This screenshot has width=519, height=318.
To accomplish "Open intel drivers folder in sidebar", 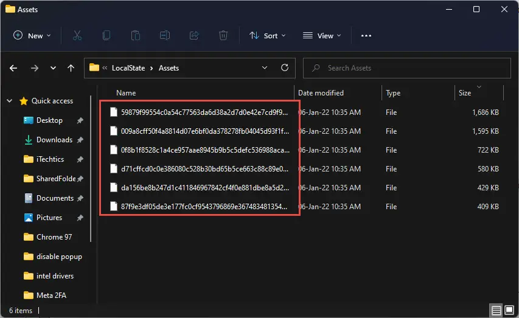I will pos(55,276).
